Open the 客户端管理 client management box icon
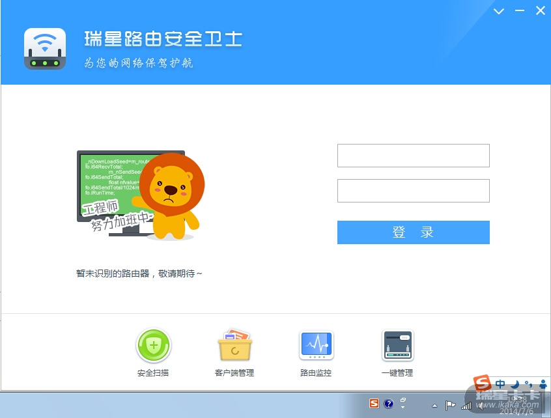Screen dimensions: 551x418 click(235, 345)
